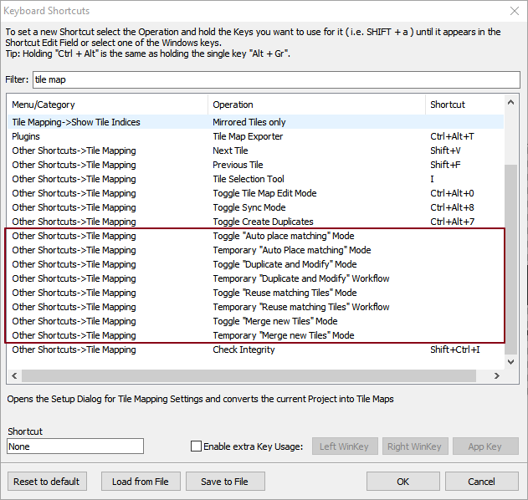Click the Operation column header
This screenshot has width=528, height=500.
316,105
